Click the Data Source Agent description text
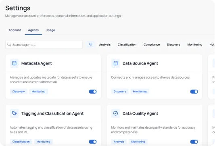This screenshot has height=146, width=215. [150, 77]
